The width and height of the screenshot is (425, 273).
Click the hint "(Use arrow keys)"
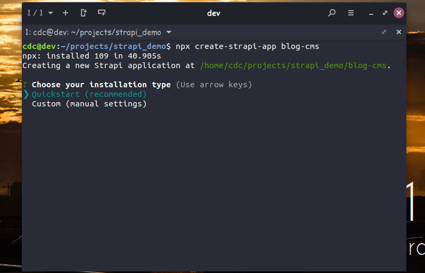(214, 85)
